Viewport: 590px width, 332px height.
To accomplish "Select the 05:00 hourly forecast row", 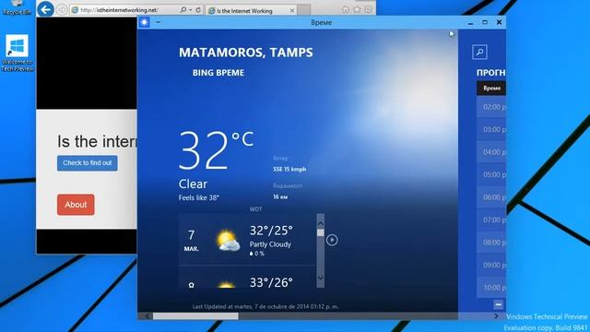I will (x=491, y=174).
